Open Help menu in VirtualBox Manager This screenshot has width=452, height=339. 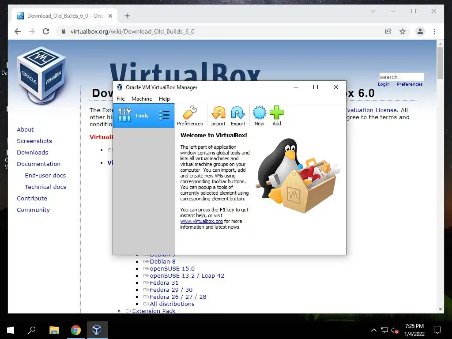click(164, 98)
